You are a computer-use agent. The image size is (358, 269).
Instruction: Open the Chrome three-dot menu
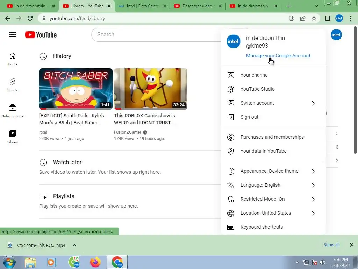click(x=350, y=18)
